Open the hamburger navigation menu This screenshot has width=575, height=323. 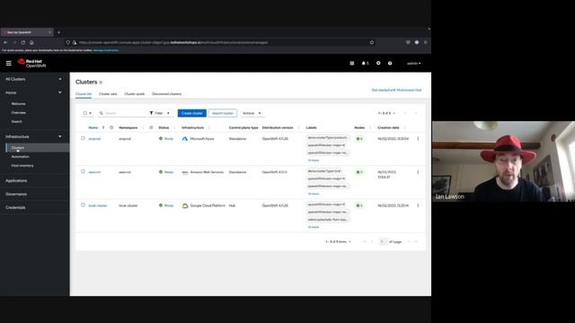pyautogui.click(x=8, y=64)
